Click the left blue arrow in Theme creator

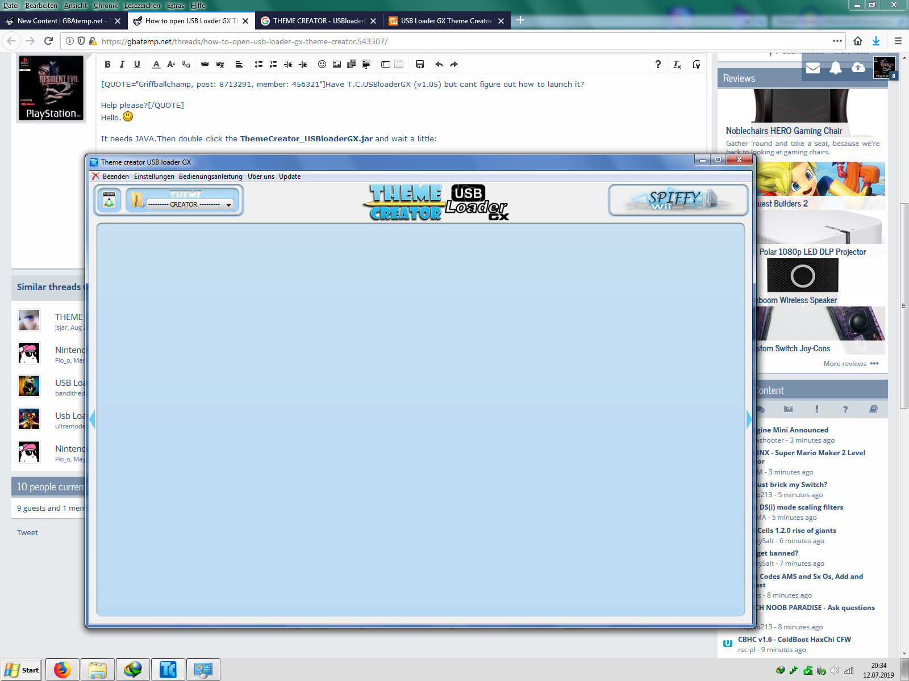pos(92,419)
